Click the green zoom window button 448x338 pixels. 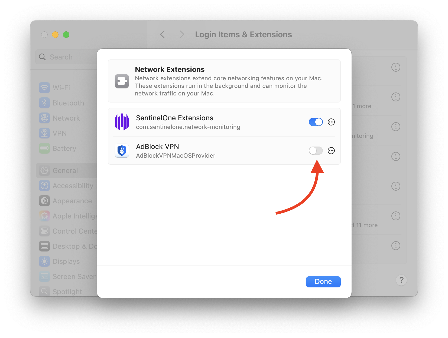66,35
